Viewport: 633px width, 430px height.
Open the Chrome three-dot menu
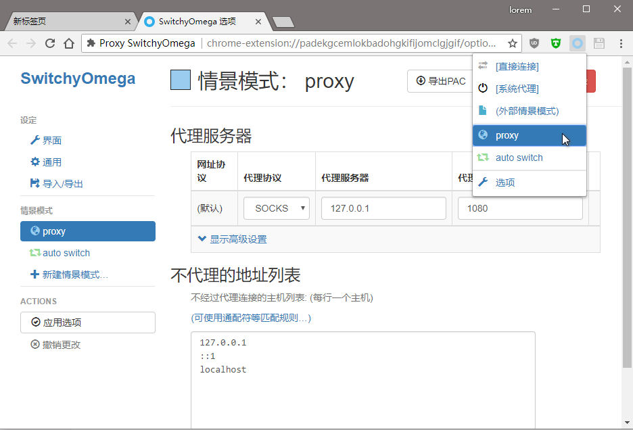[621, 43]
